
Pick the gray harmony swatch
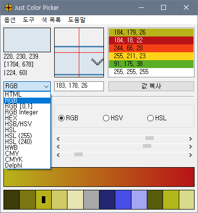(91, 200)
